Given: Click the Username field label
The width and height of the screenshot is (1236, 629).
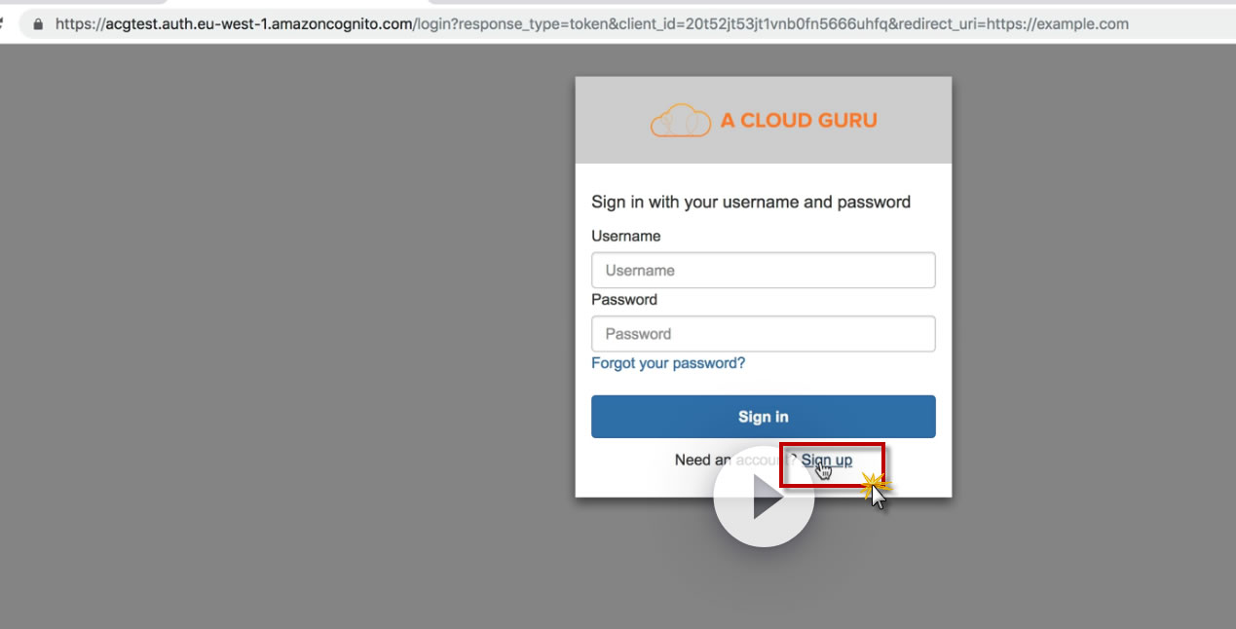Looking at the screenshot, I should click(625, 236).
